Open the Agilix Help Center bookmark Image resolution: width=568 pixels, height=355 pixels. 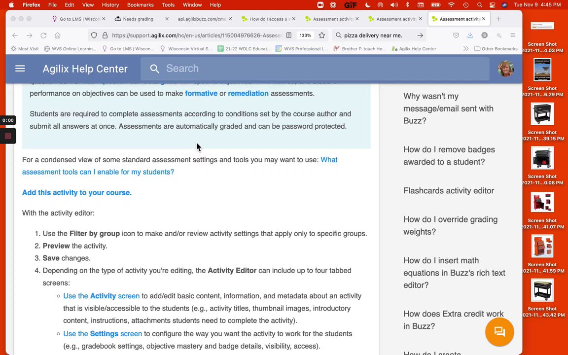(414, 48)
